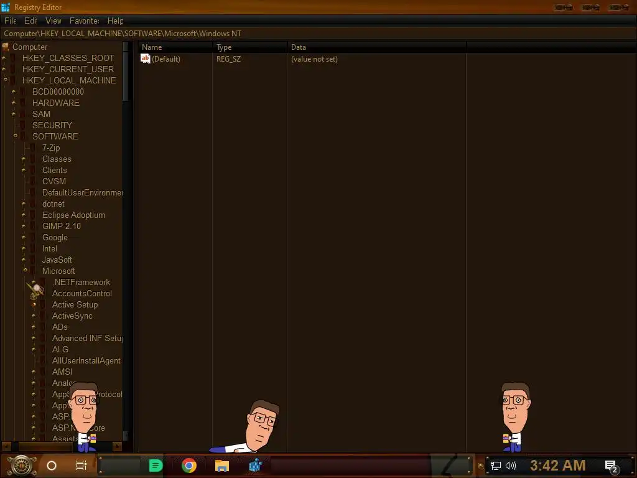Select the Google key

55,237
